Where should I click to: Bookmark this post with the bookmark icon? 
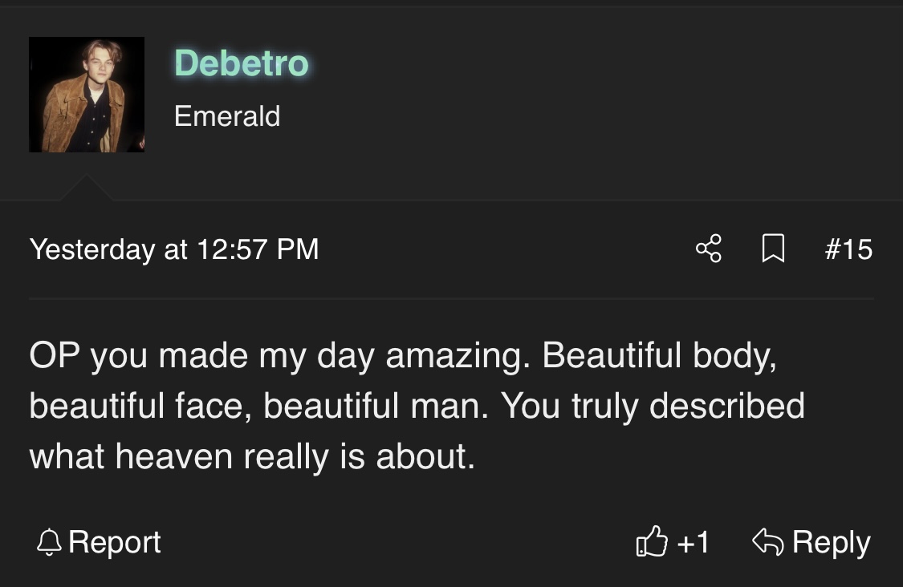click(772, 249)
